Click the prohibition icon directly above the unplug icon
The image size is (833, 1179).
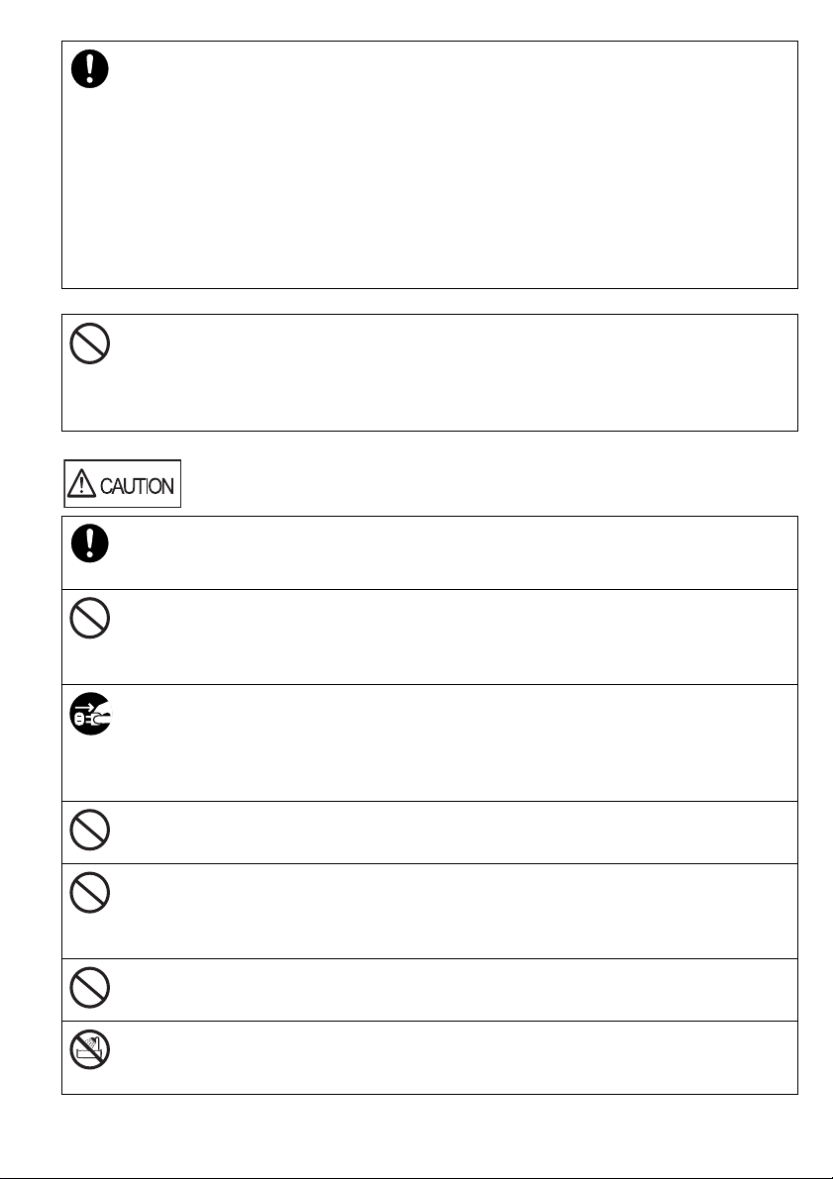pyautogui.click(x=90, y=620)
